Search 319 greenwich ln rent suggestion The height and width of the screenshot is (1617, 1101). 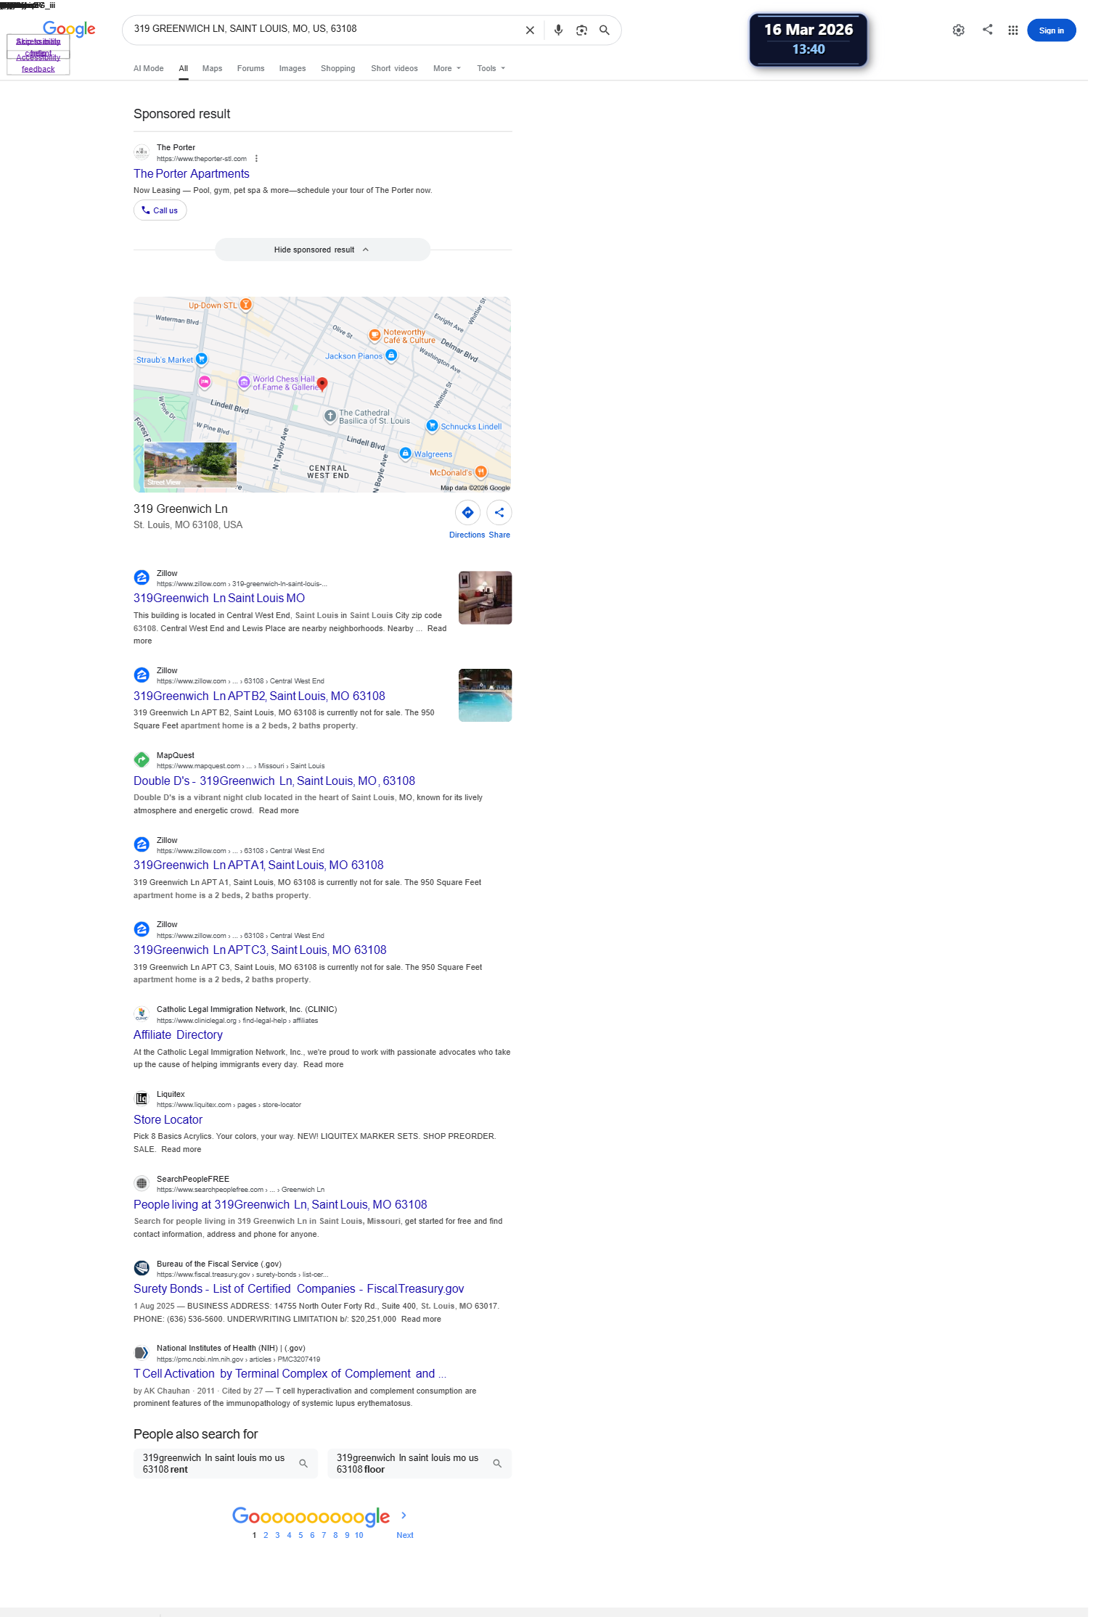pyautogui.click(x=226, y=1463)
